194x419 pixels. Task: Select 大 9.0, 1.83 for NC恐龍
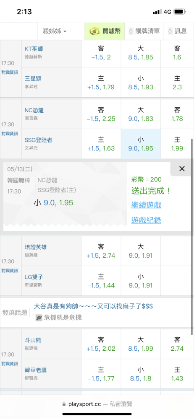(141, 114)
